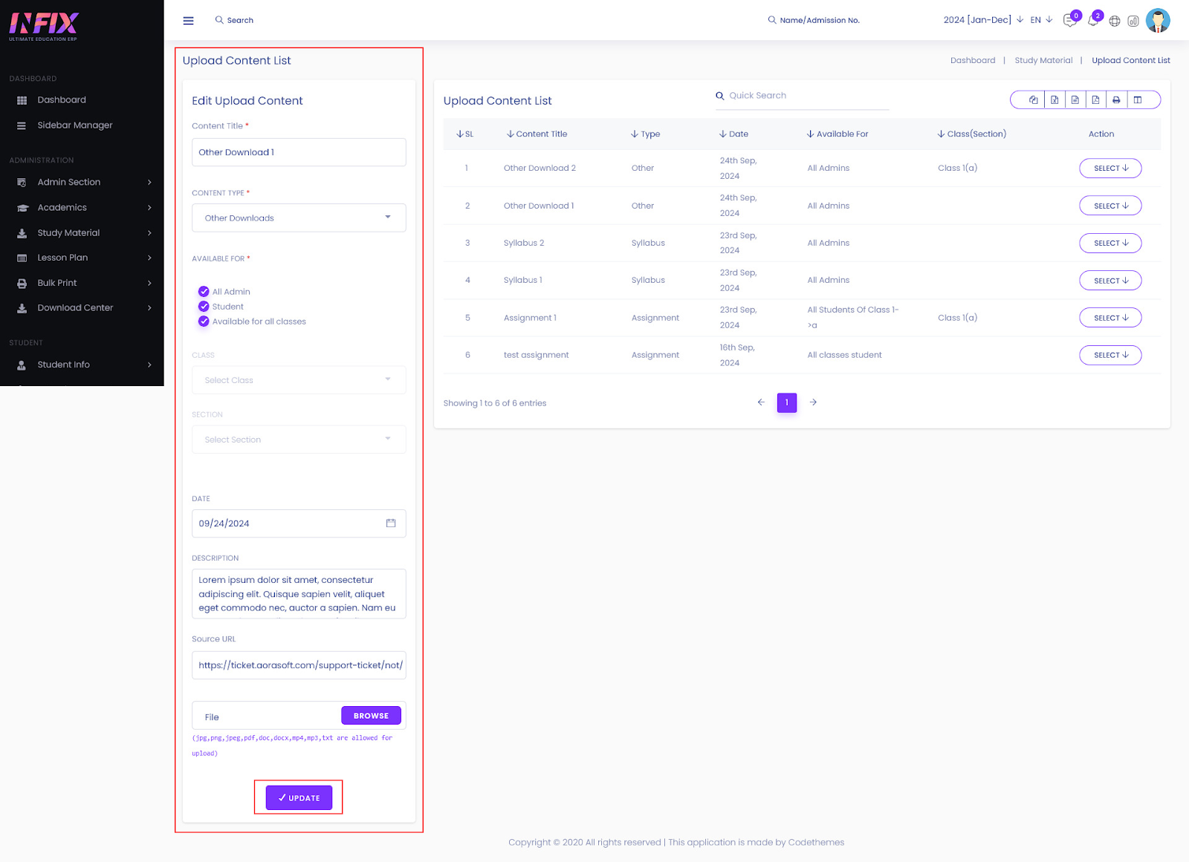Export table to CSV icon
Image resolution: width=1189 pixels, height=862 pixels.
click(1075, 99)
